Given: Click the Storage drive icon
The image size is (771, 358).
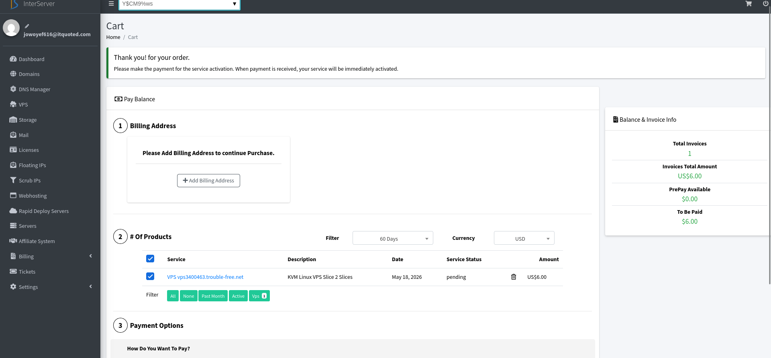Looking at the screenshot, I should pos(13,120).
